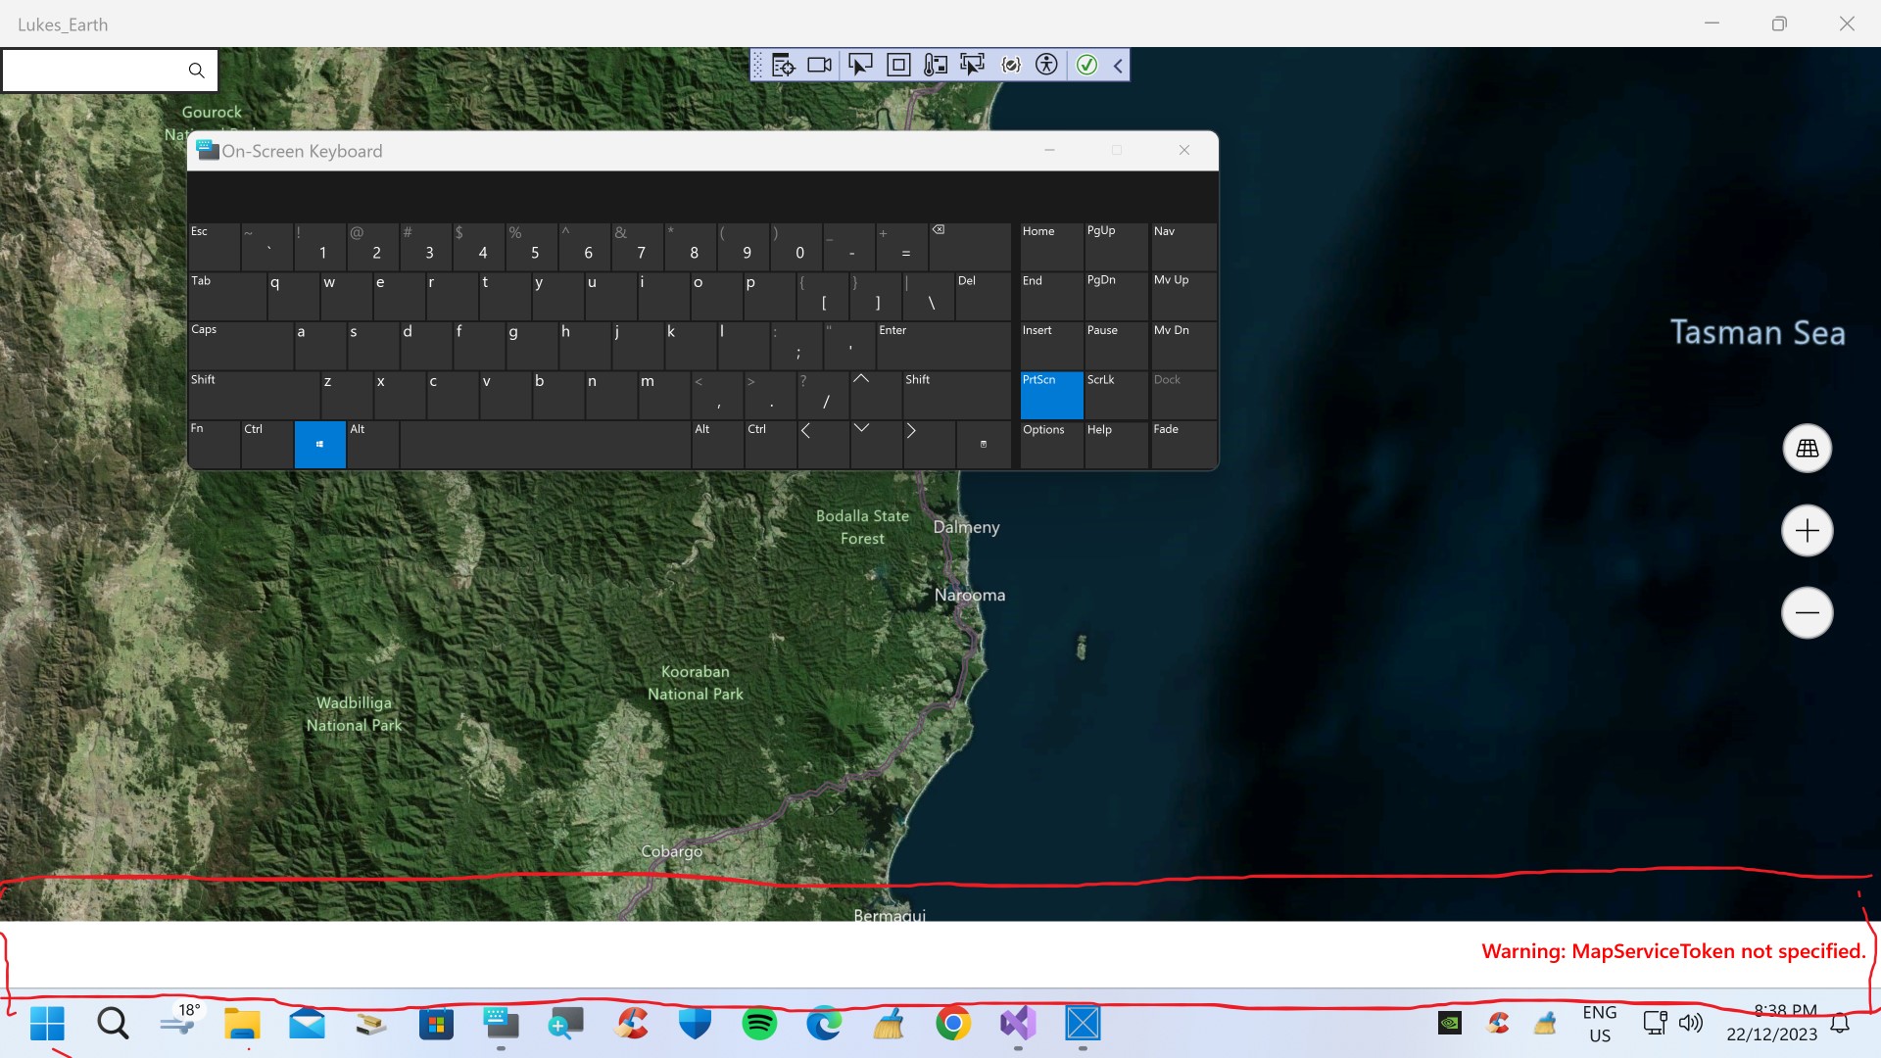Click the green checkmark status icon
The image size is (1881, 1058).
1086,66
